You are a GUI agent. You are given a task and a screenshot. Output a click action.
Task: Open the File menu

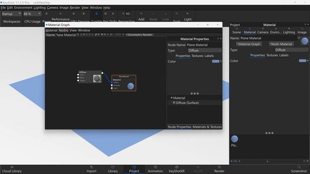3,8
